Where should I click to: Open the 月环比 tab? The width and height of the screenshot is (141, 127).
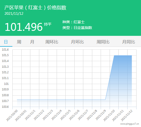point(77,42)
